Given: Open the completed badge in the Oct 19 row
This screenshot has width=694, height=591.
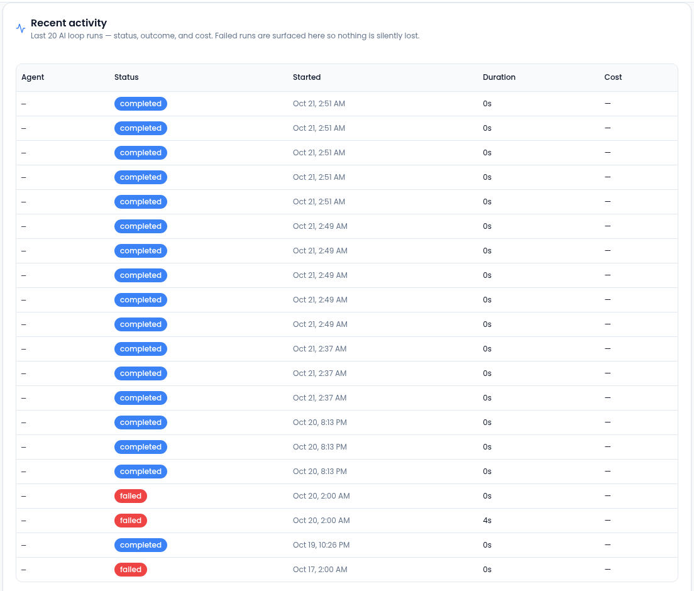Looking at the screenshot, I should click(141, 545).
